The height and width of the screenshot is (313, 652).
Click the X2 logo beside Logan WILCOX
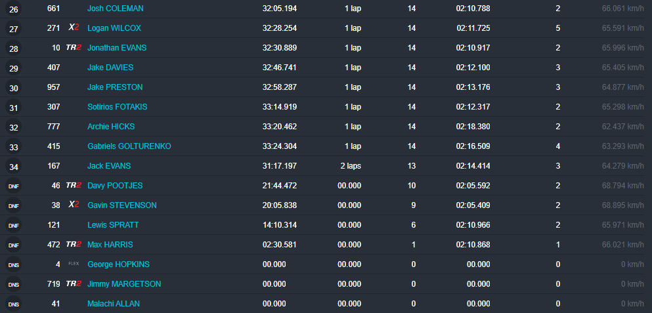[x=74, y=28]
